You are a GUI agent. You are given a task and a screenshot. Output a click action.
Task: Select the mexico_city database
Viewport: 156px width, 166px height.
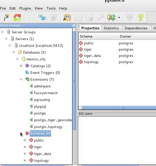click(36, 59)
